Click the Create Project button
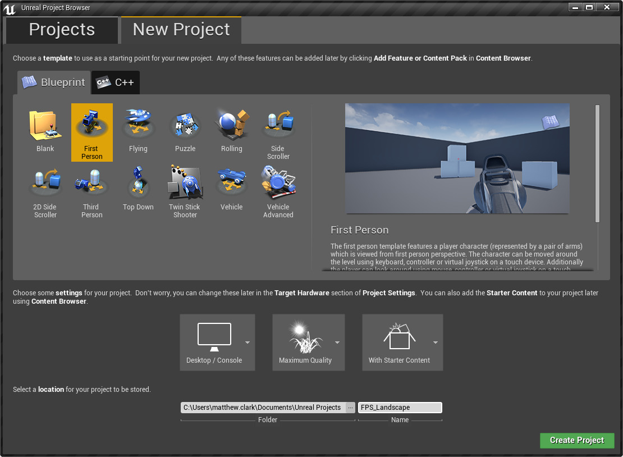623x457 pixels. (x=577, y=440)
